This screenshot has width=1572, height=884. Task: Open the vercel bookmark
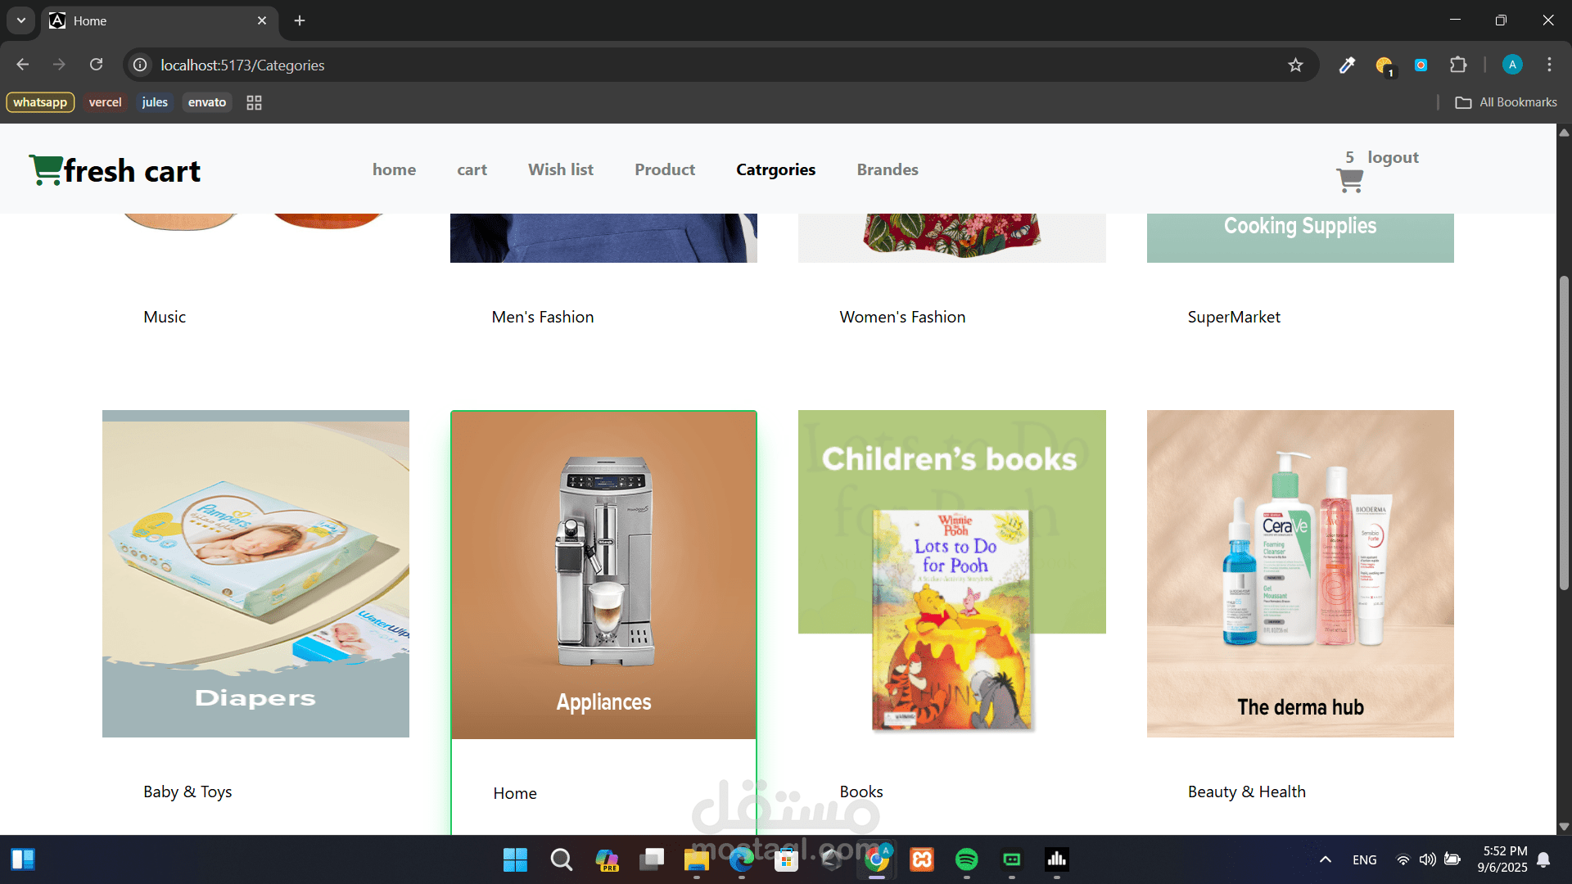click(105, 102)
